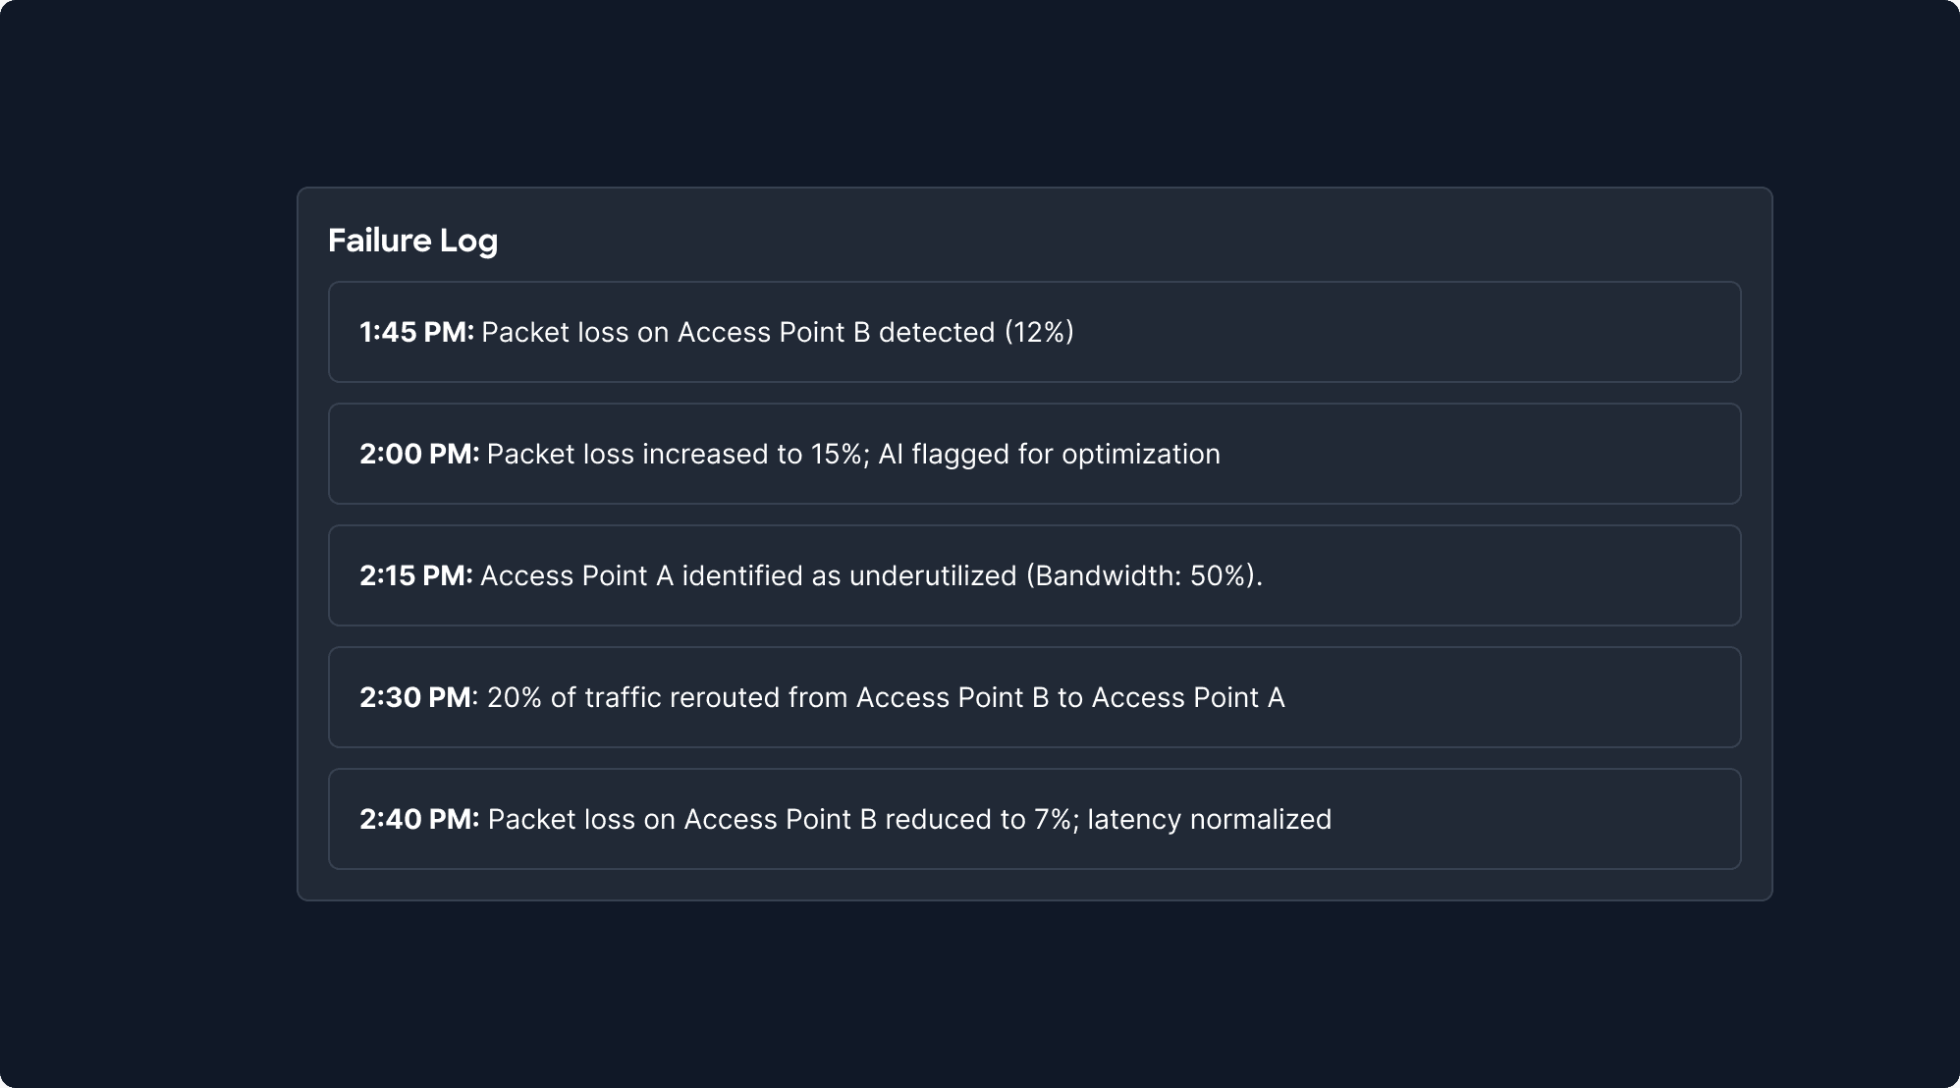Image resolution: width=1960 pixels, height=1088 pixels.
Task: Click the 20% value in rerouted entry
Action: [x=514, y=698]
